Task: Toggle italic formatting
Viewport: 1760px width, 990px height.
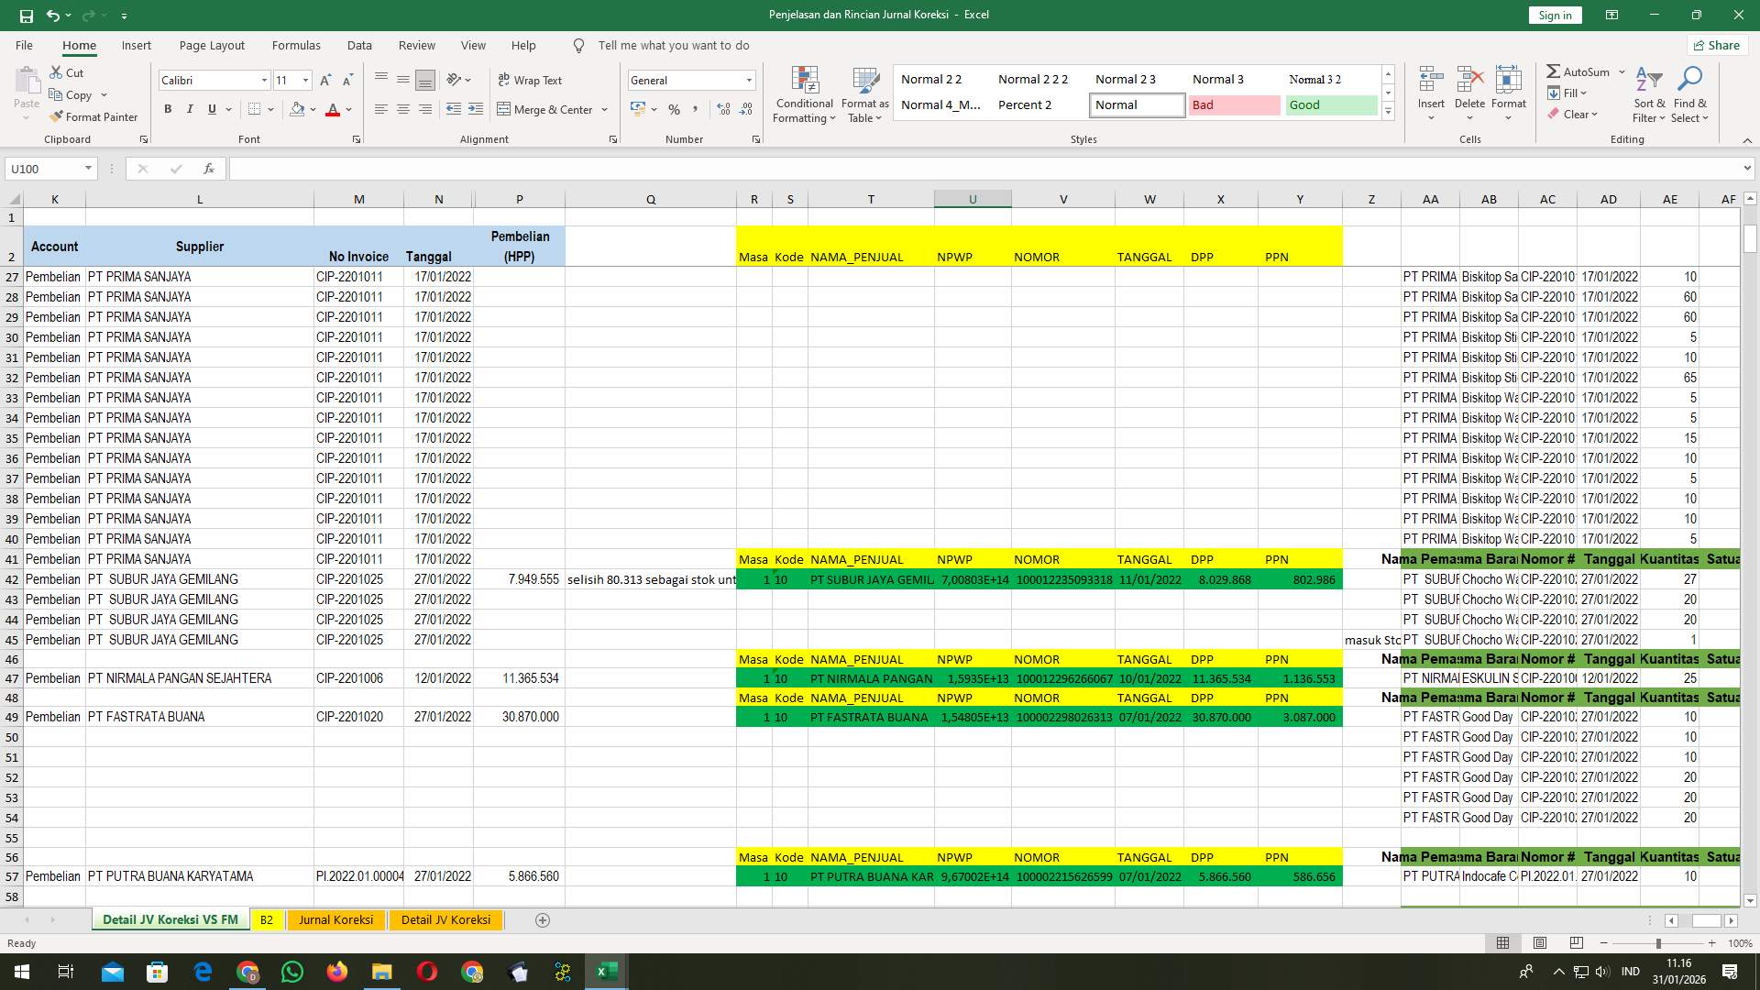Action: [x=190, y=109]
